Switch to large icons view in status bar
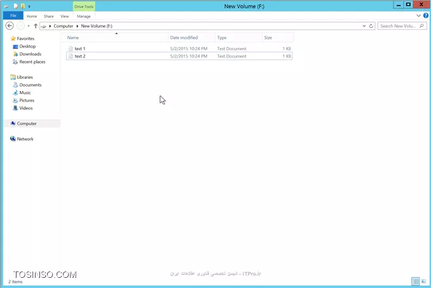431x288 pixels. coord(423,282)
